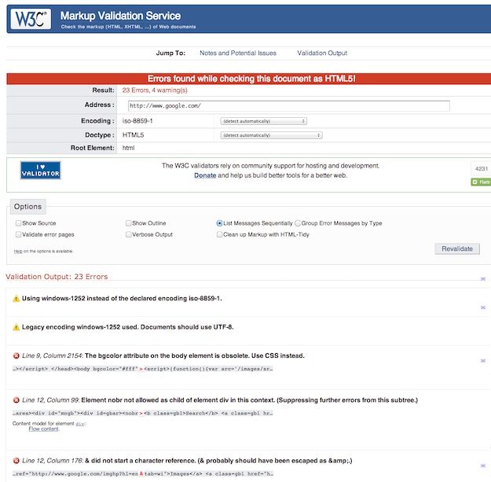Open the div element link in content model
The height and width of the screenshot is (482, 491).
[80, 424]
